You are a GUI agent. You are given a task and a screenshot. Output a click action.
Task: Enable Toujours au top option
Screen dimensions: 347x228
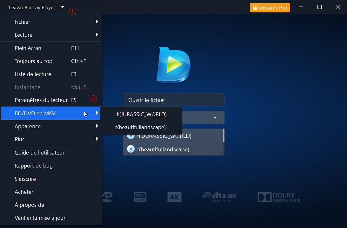point(51,61)
